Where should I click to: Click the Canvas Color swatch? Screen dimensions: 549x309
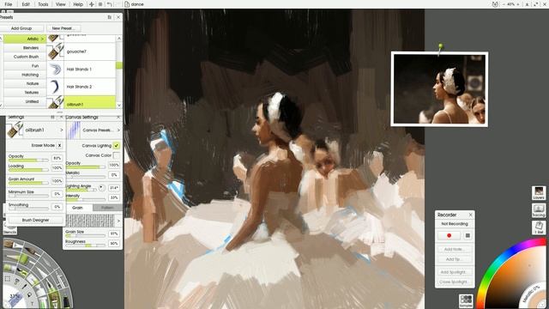click(117, 154)
